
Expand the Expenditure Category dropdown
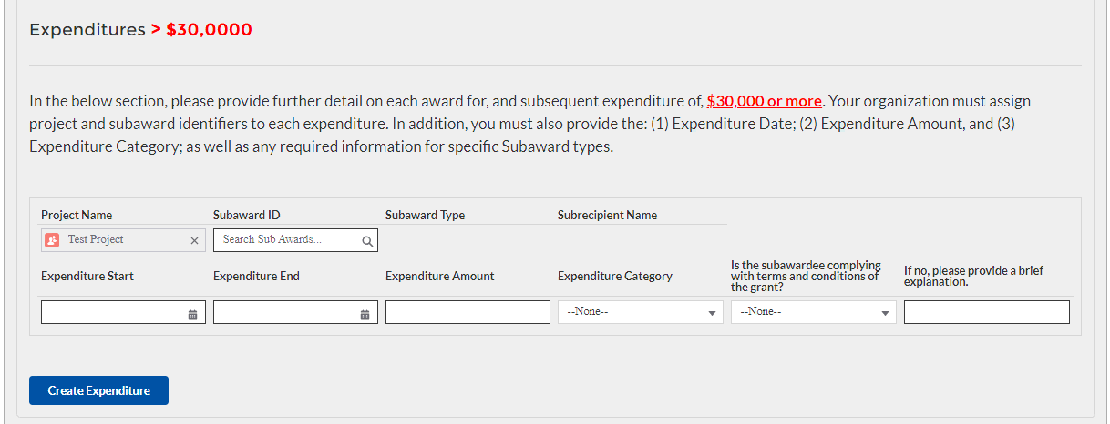(641, 313)
